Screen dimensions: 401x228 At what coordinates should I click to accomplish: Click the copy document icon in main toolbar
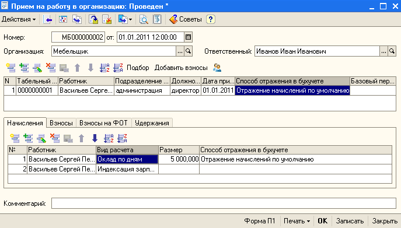(77, 19)
